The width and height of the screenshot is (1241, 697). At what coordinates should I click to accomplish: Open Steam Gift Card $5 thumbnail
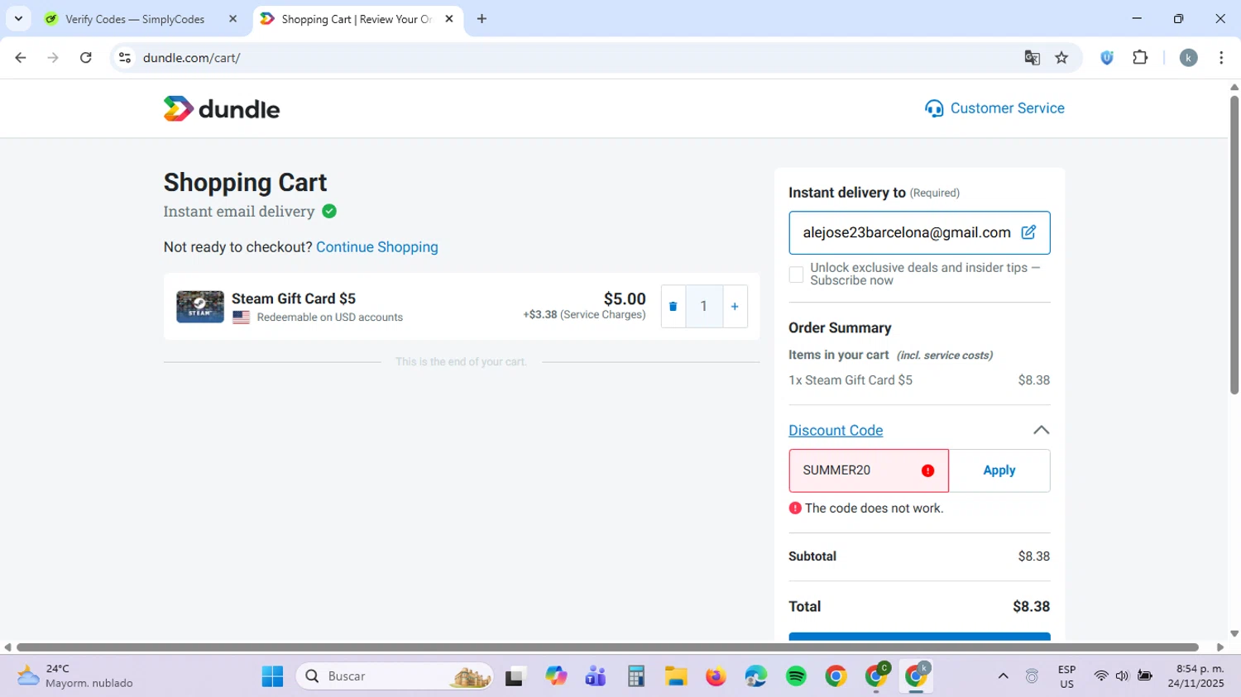[200, 307]
